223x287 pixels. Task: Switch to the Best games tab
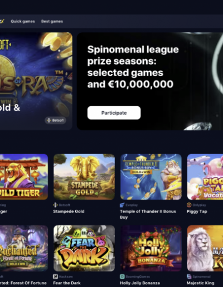pyautogui.click(x=52, y=21)
